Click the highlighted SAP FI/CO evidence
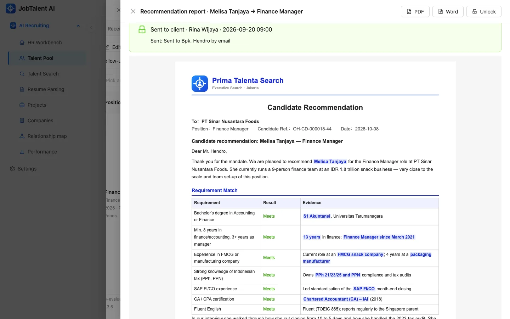Viewport: 510px width, 319px height. click(x=364, y=289)
